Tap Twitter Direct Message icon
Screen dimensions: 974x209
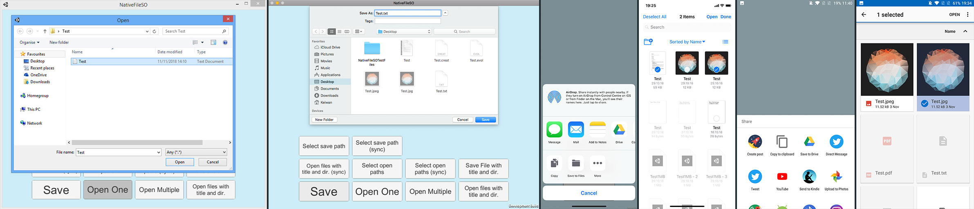pos(836,142)
